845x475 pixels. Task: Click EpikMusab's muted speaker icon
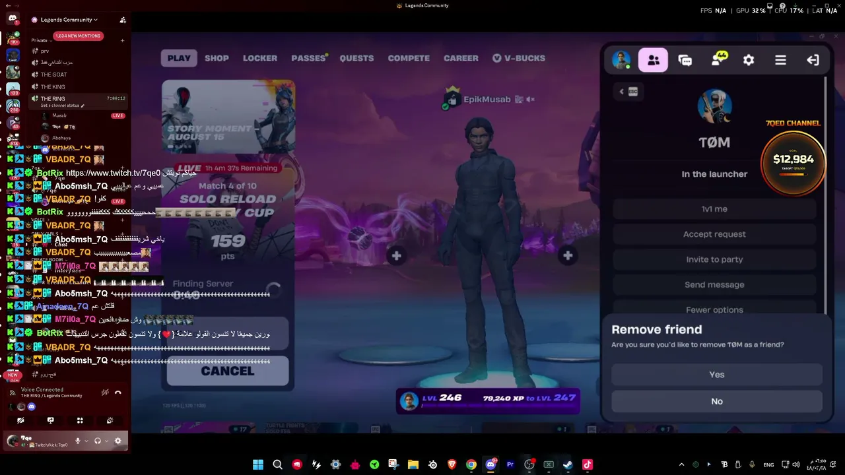(530, 100)
